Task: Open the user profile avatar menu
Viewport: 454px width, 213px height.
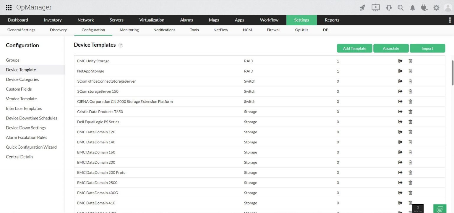Action: click(x=448, y=8)
